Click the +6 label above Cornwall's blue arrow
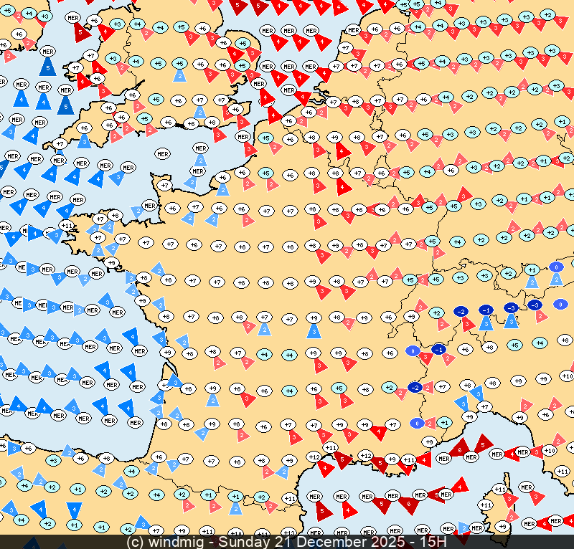 [84, 128]
